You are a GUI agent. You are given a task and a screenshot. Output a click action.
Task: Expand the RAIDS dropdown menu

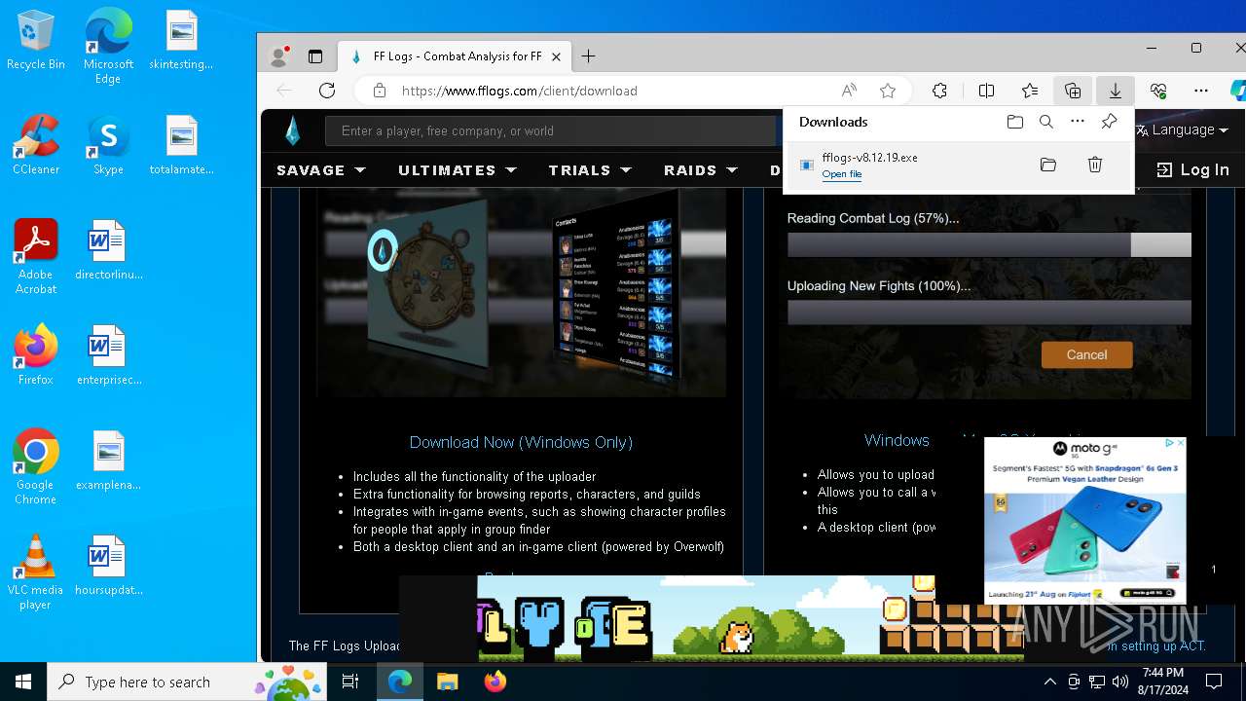click(x=701, y=170)
